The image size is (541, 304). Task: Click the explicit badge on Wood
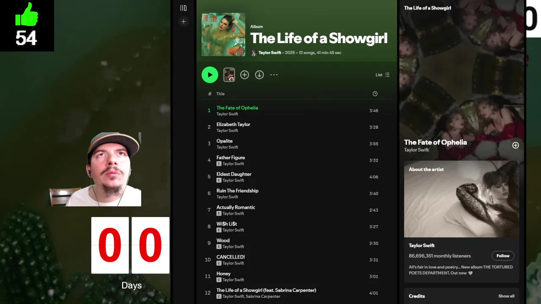pyautogui.click(x=219, y=247)
